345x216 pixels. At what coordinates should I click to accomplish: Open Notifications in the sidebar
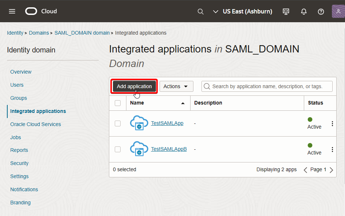(24, 189)
